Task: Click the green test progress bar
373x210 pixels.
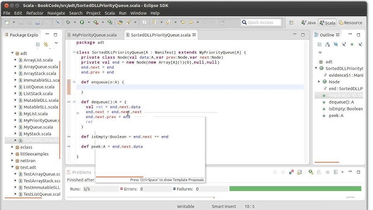Action: pos(295,189)
